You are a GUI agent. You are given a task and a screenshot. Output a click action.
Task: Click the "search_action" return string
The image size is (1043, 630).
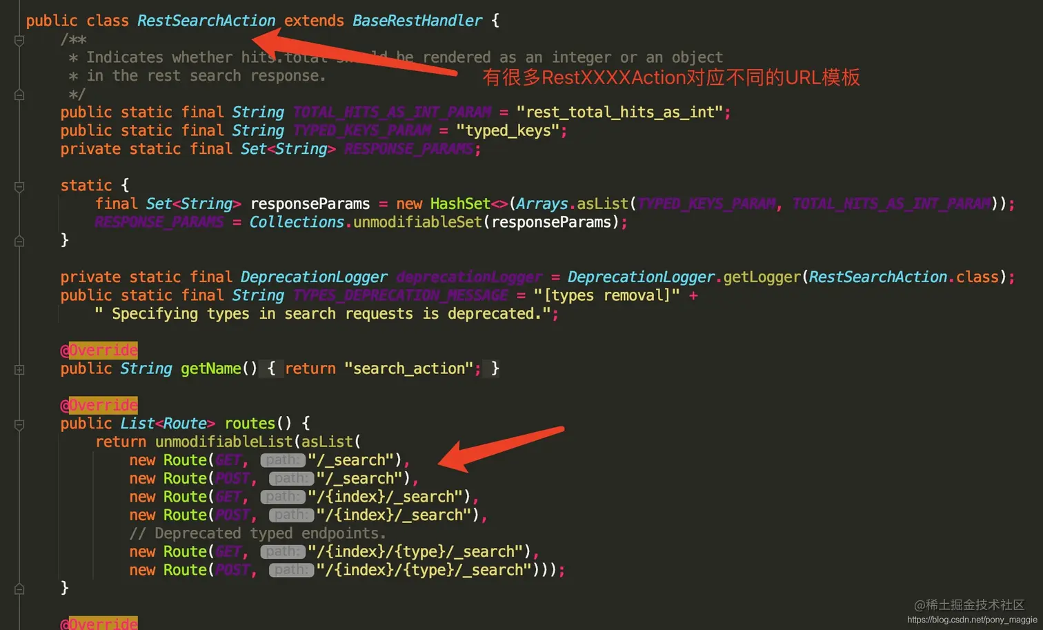[x=408, y=368]
